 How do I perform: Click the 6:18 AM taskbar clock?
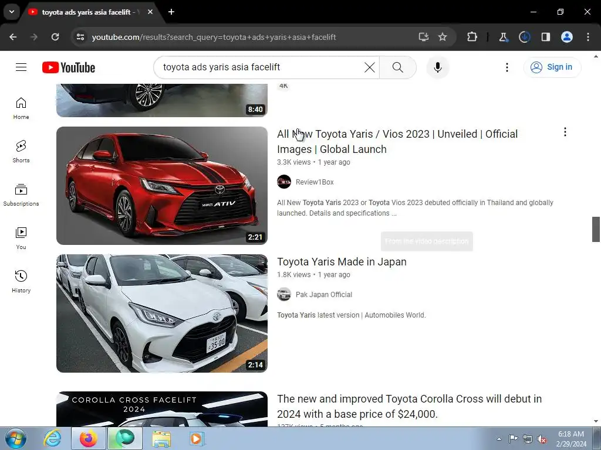pyautogui.click(x=571, y=438)
